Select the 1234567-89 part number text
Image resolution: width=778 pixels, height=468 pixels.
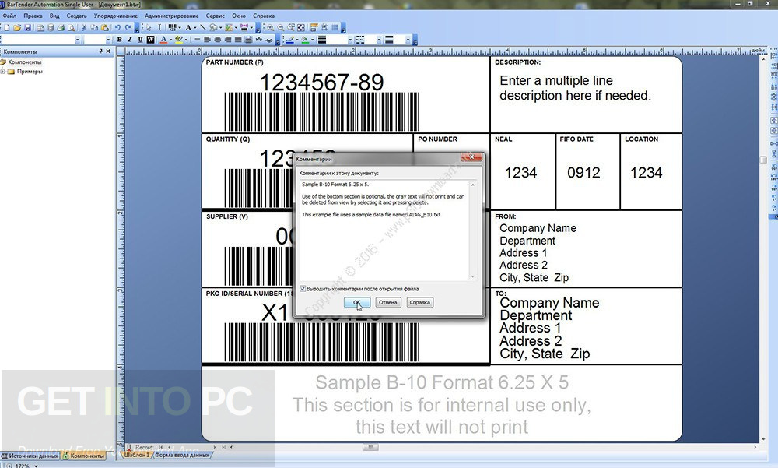[x=321, y=83]
